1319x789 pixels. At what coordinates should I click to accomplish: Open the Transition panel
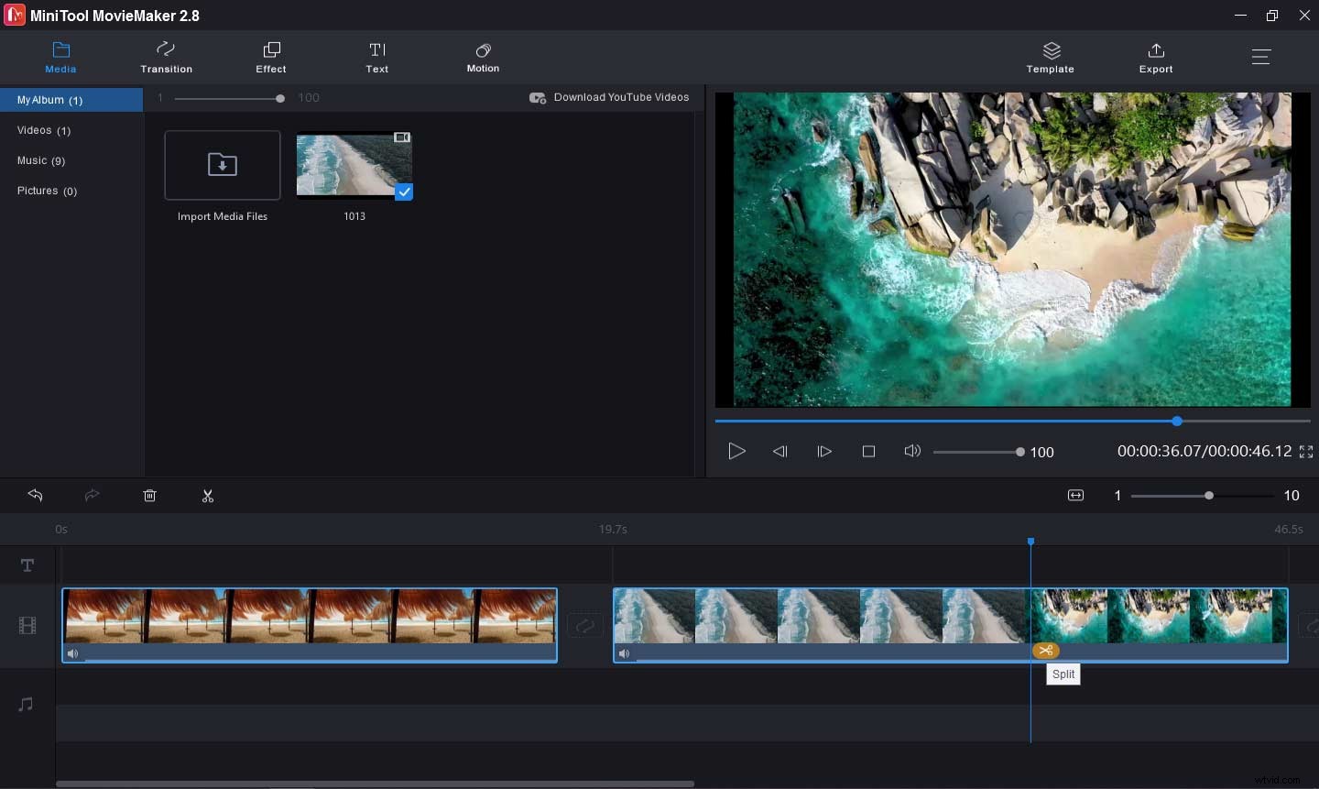[166, 57]
